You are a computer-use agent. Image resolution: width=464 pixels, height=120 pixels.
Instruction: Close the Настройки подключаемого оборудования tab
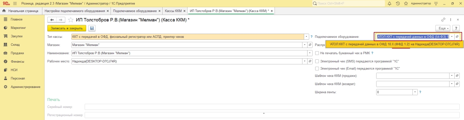[108, 11]
